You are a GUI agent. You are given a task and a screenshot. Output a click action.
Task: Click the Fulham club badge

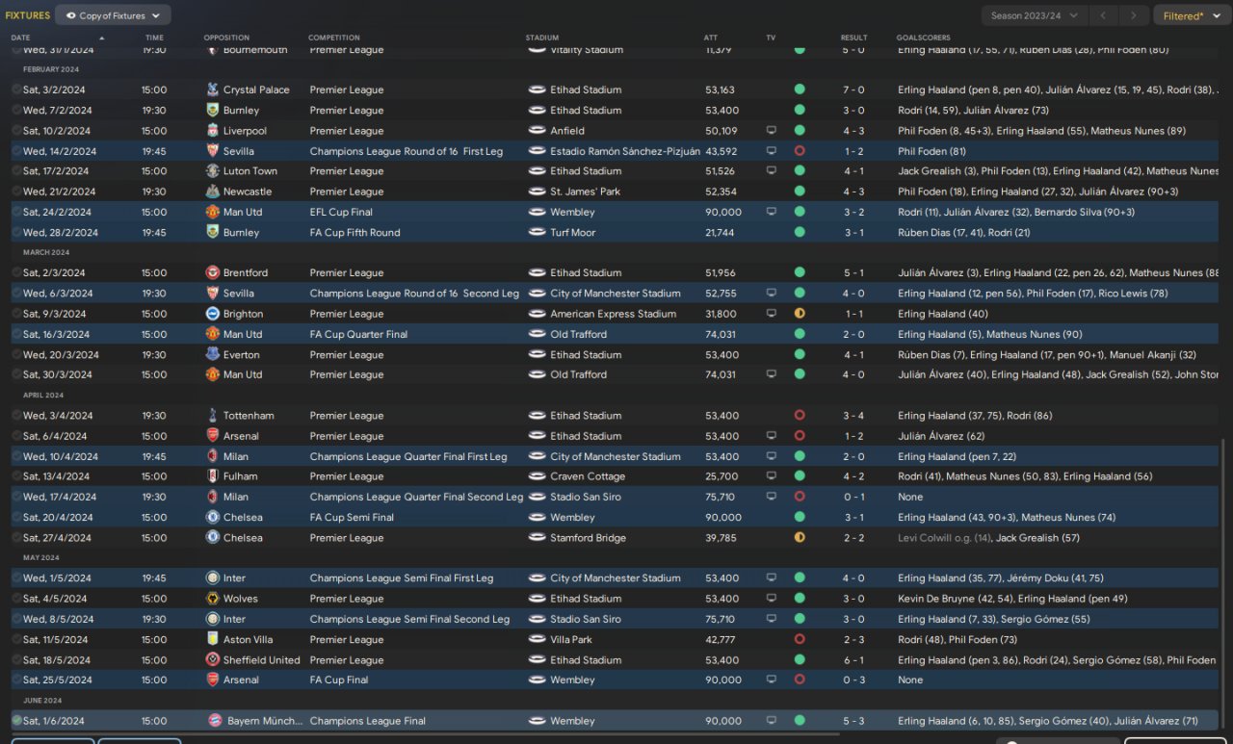(212, 476)
